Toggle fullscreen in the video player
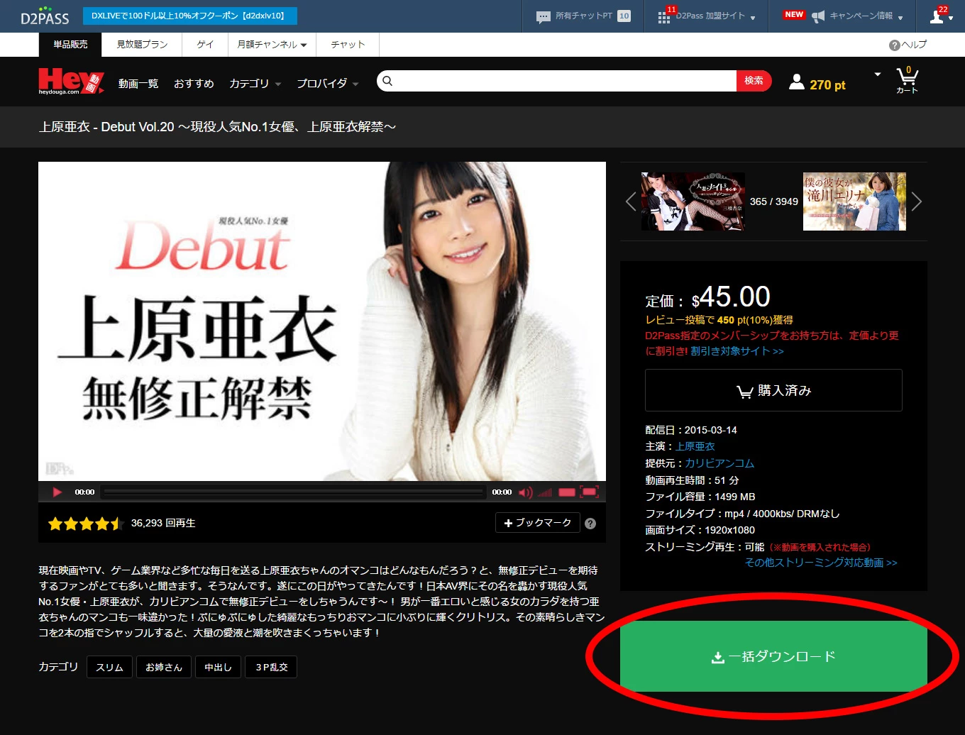 (590, 492)
